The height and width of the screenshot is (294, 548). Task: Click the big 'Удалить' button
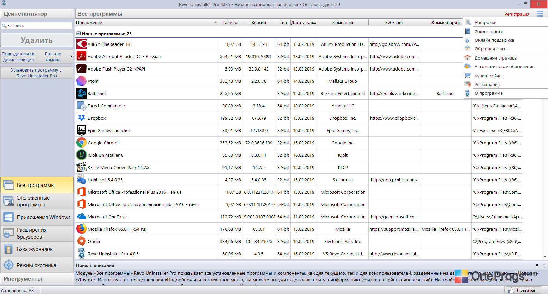(37, 40)
